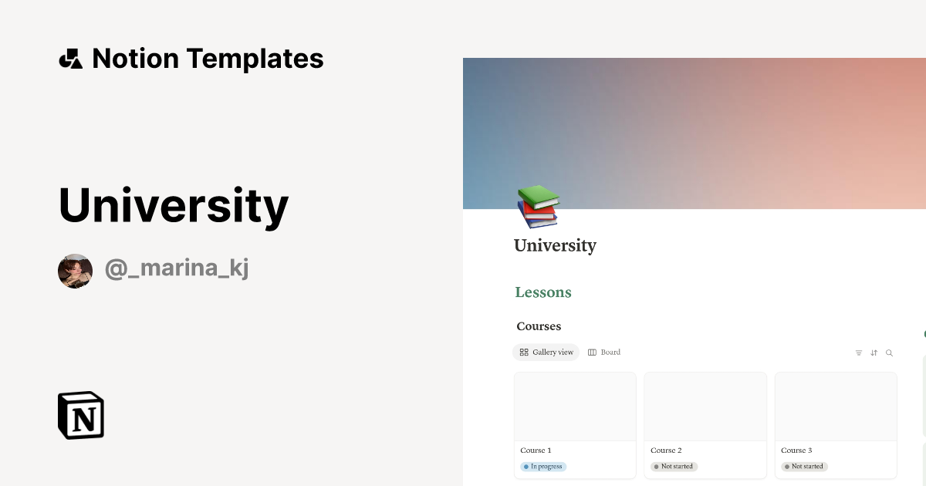Open the Courses database options
The image size is (926, 486).
coord(538,326)
